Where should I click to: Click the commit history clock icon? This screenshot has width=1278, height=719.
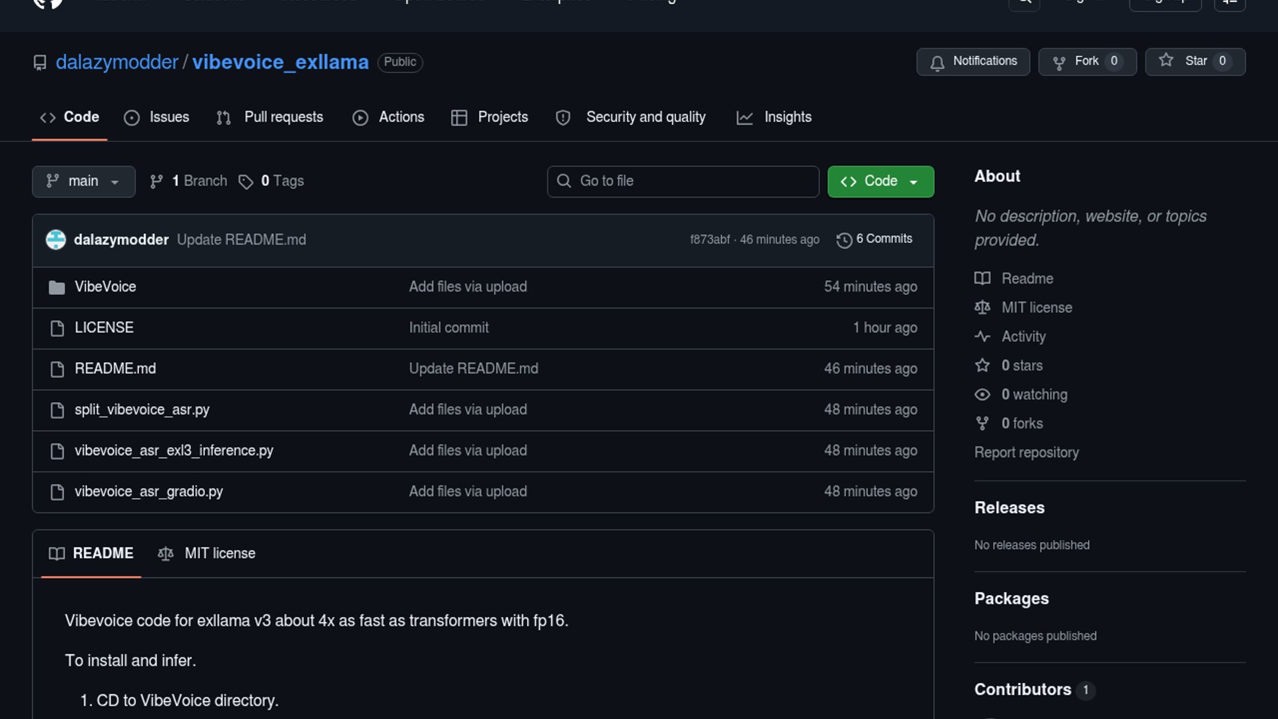844,240
